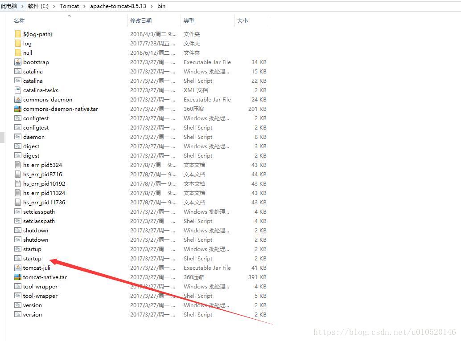The image size is (461, 341).
Task: Click the 34 KB size of bootstrap
Action: 259,62
